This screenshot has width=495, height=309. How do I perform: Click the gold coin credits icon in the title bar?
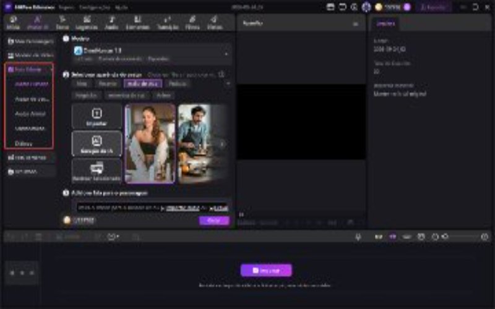coord(379,7)
